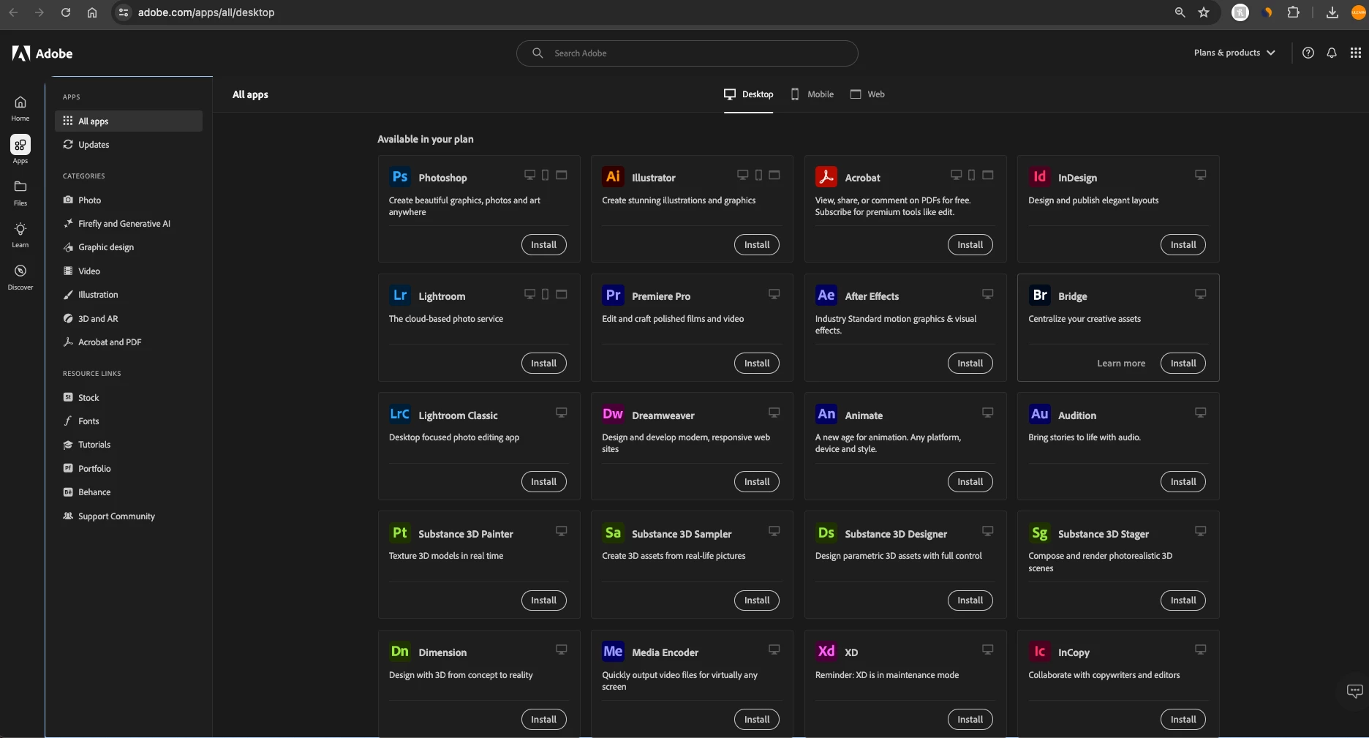This screenshot has height=738, width=1369.
Task: Open the Fonts resource link
Action: 129,421
